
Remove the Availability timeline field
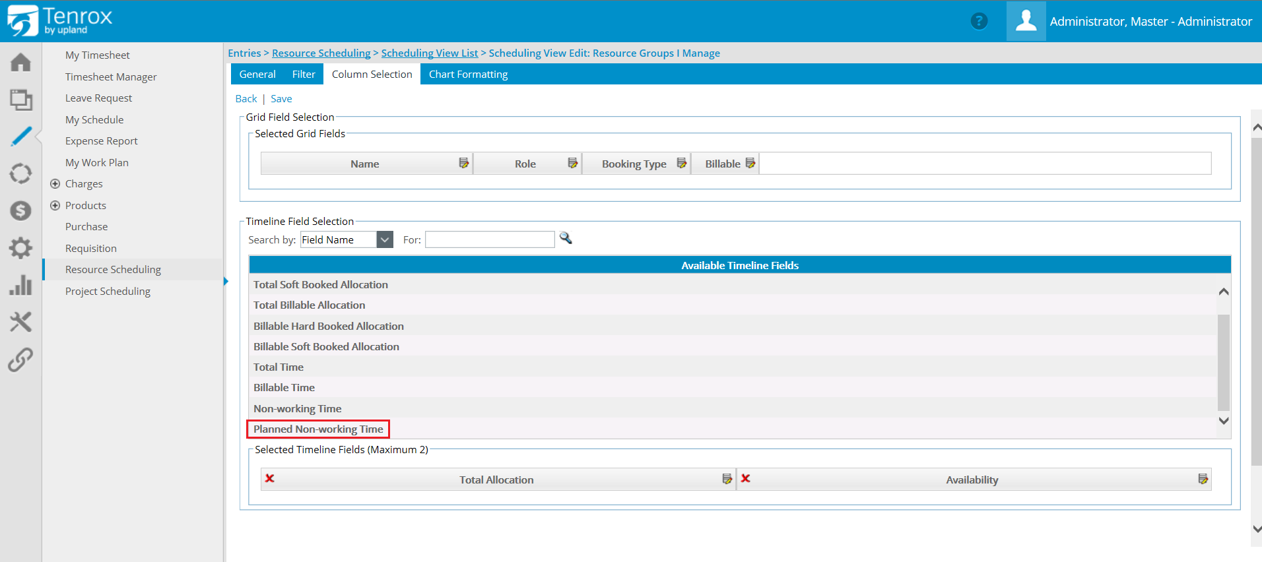click(x=745, y=478)
